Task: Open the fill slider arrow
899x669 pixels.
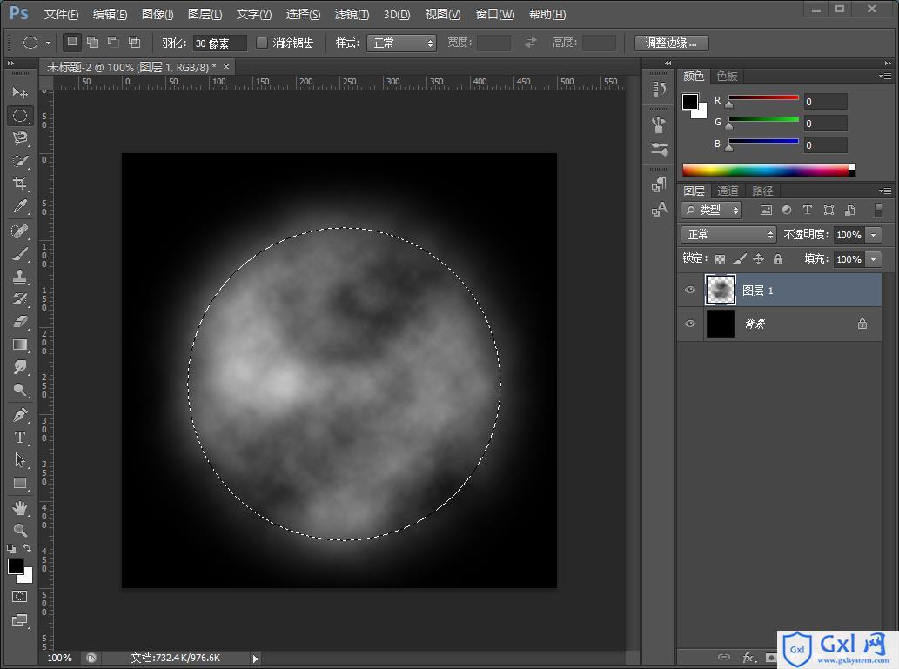Action: (x=873, y=259)
